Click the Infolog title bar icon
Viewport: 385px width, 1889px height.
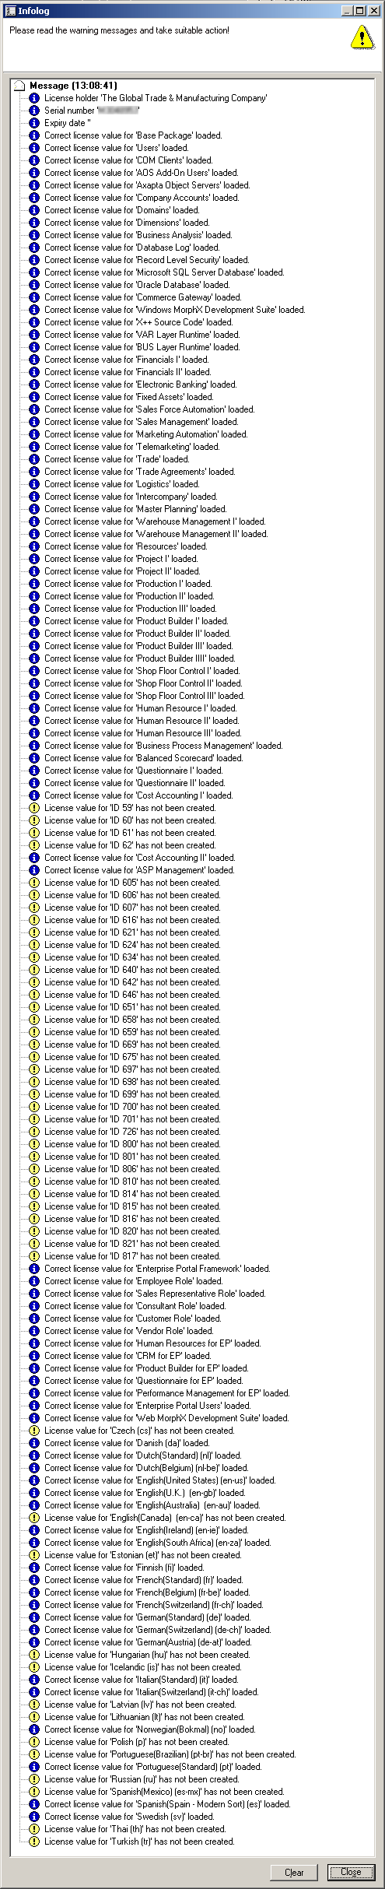[x=10, y=10]
